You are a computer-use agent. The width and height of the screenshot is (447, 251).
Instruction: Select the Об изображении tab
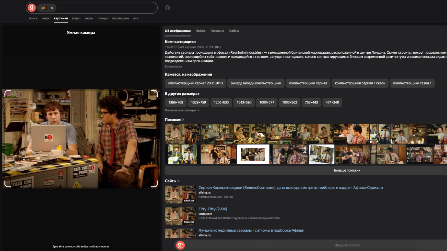(178, 31)
